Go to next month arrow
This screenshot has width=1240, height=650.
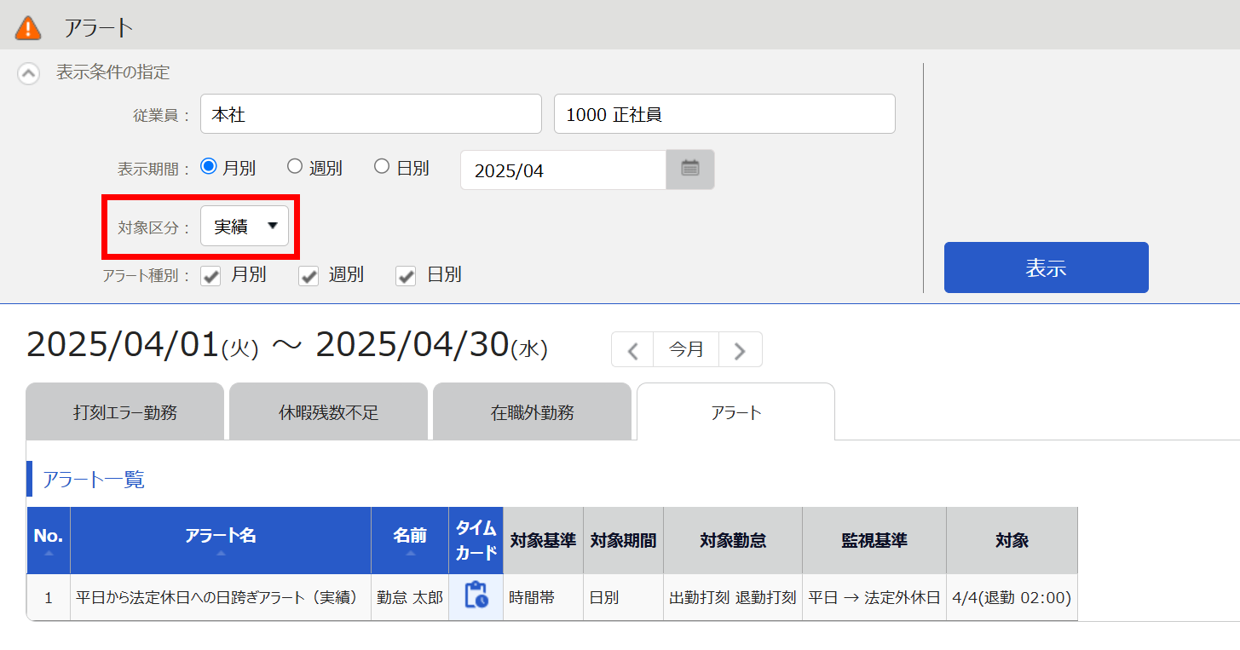(x=740, y=349)
